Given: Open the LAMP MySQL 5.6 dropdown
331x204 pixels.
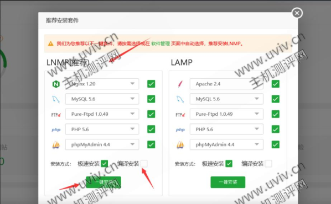Looking at the screenshot, I should coord(226,99).
